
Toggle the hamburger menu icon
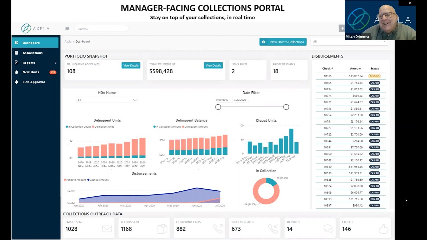click(x=67, y=29)
